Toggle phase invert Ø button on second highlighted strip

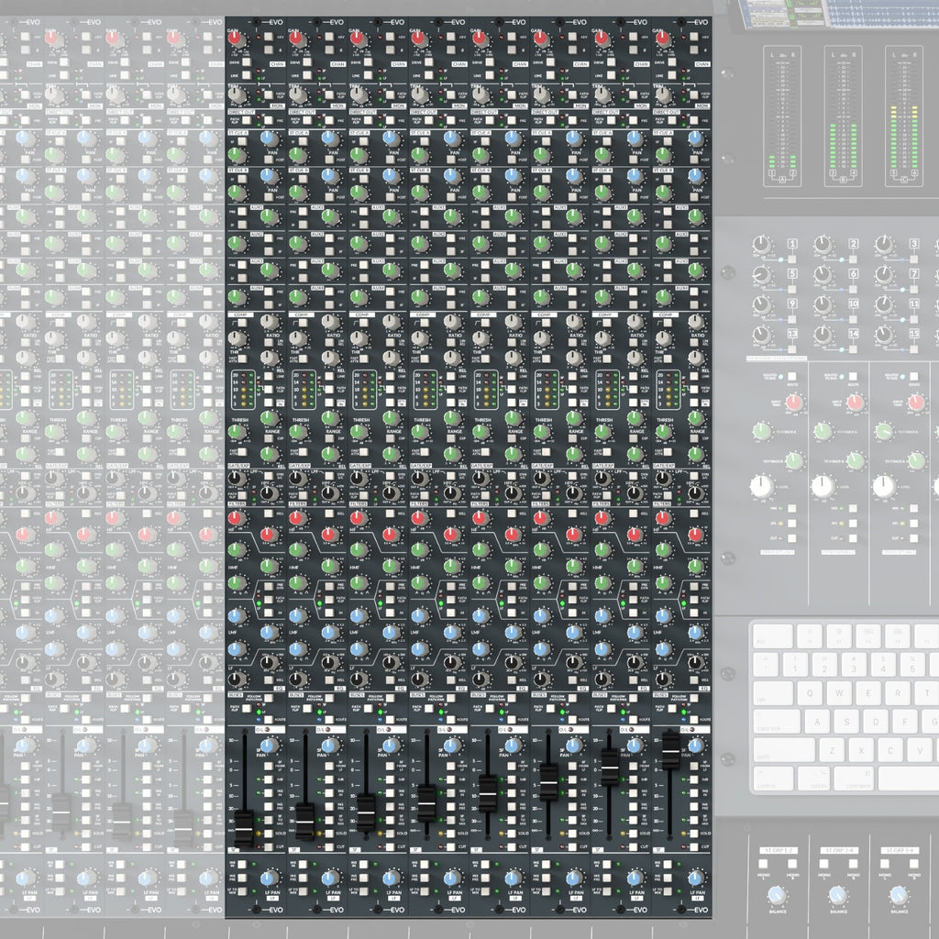click(x=329, y=50)
